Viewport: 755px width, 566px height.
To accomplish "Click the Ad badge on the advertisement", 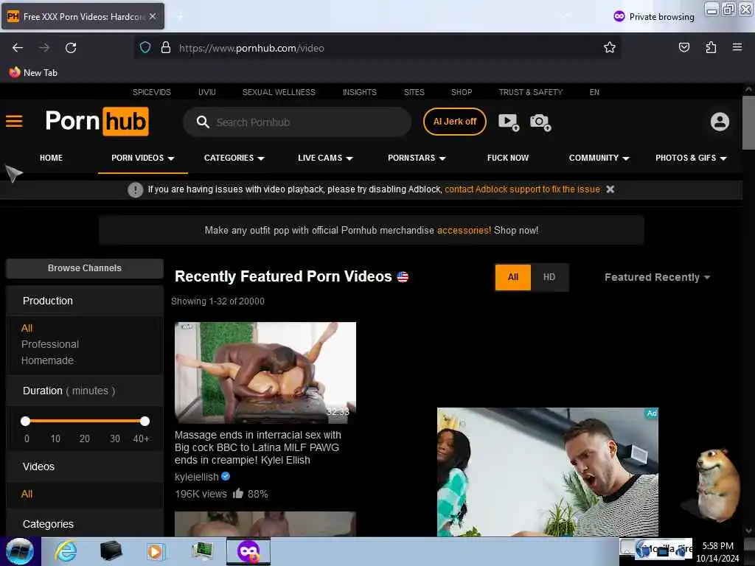I will tap(652, 413).
